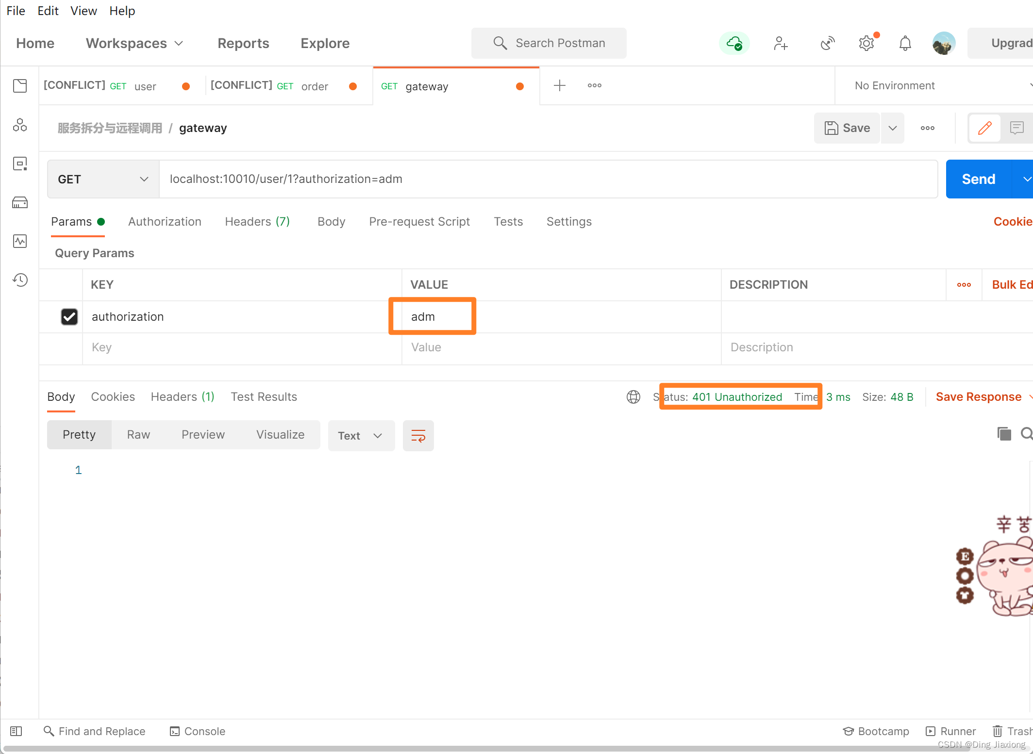
Task: Open the Help menu
Action: [x=122, y=11]
